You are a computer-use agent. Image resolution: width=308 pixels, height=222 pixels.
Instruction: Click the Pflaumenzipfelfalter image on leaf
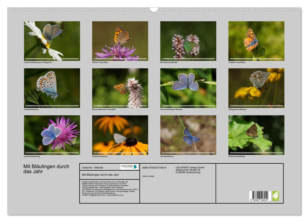pos(256,135)
